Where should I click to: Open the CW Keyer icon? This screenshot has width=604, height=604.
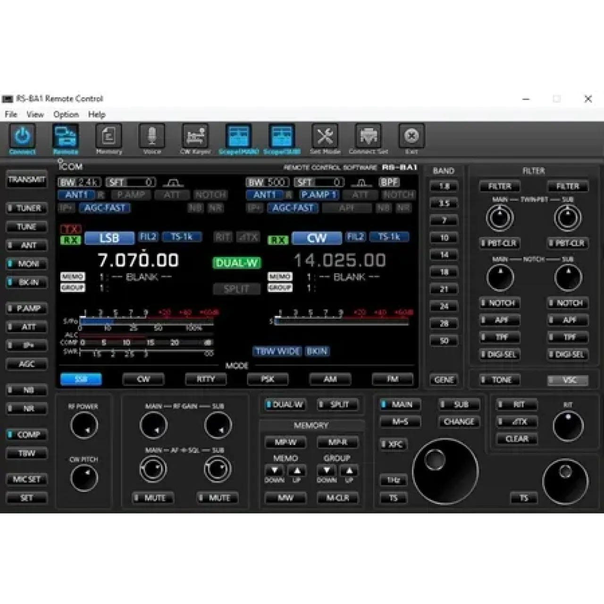(195, 138)
